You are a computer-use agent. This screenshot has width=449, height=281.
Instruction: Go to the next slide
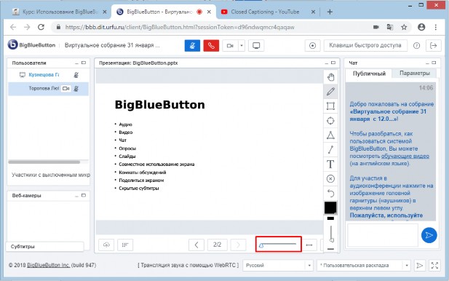(x=238, y=245)
